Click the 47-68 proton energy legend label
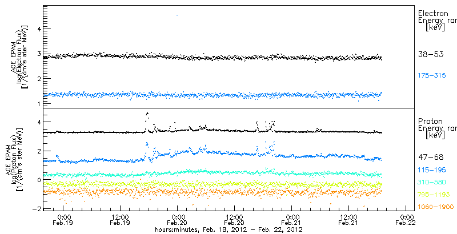 (x=431, y=158)
